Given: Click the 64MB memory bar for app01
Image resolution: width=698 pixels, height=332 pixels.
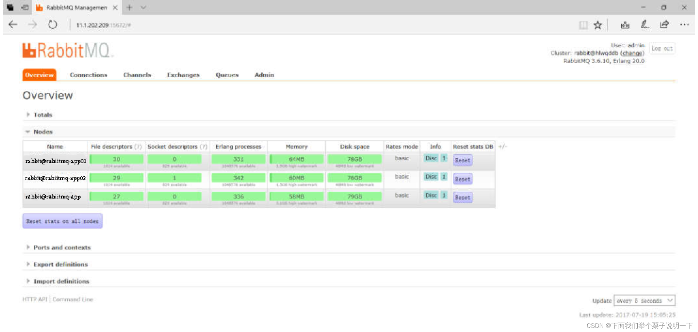Looking at the screenshot, I should coord(297,159).
